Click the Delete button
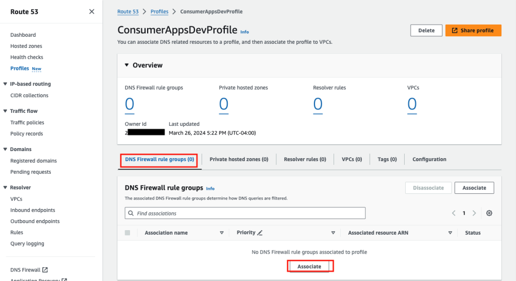This screenshot has width=516, height=281. pyautogui.click(x=426, y=30)
